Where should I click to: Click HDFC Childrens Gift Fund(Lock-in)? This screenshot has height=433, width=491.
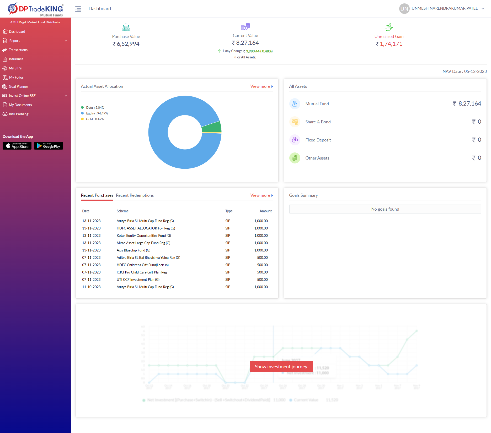pyautogui.click(x=143, y=265)
